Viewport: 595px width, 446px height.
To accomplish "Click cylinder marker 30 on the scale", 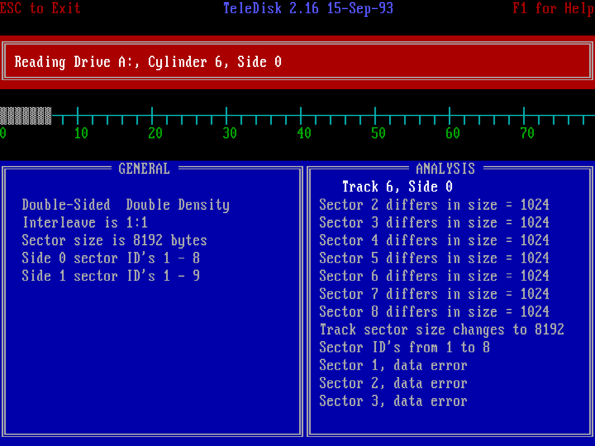I will (230, 133).
